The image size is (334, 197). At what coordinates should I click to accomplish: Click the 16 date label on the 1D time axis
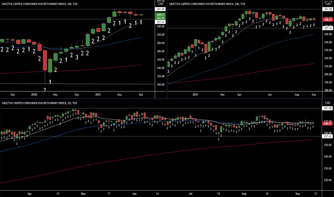pos(267,193)
